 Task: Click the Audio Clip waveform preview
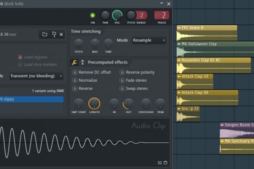[85, 143]
